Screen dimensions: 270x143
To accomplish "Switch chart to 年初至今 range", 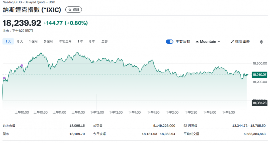I will pyautogui.click(x=65, y=42).
